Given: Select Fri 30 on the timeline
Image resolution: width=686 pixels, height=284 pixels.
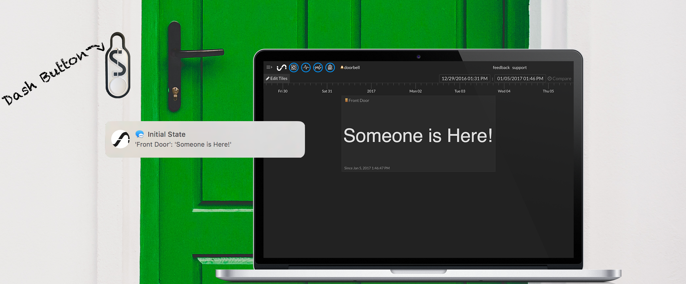Looking at the screenshot, I should [283, 91].
